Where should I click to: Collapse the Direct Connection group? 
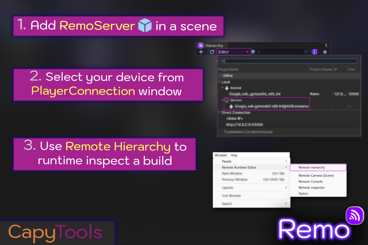point(219,113)
